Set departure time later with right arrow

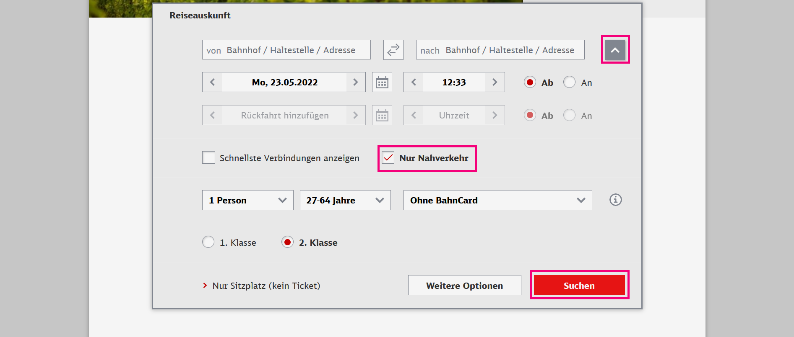pyautogui.click(x=495, y=82)
